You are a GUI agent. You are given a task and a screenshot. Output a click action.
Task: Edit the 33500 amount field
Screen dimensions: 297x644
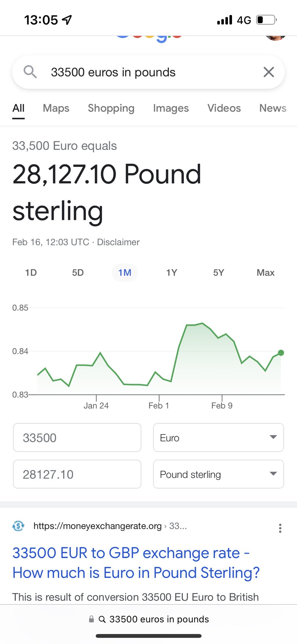[77, 438]
